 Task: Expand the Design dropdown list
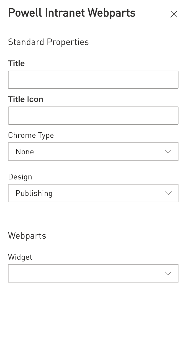click(x=93, y=193)
